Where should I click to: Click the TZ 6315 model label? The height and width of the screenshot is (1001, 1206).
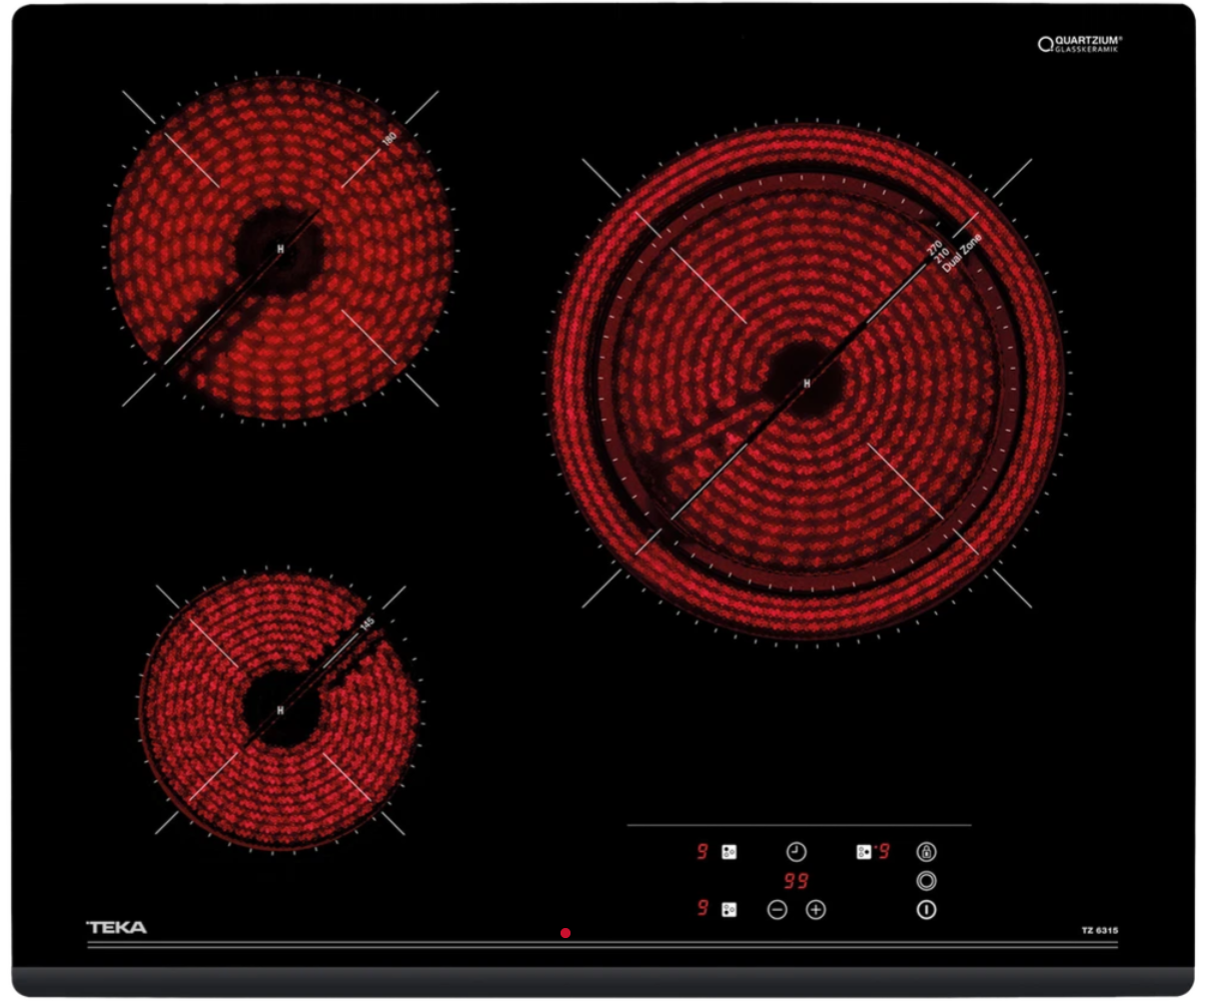click(1099, 931)
